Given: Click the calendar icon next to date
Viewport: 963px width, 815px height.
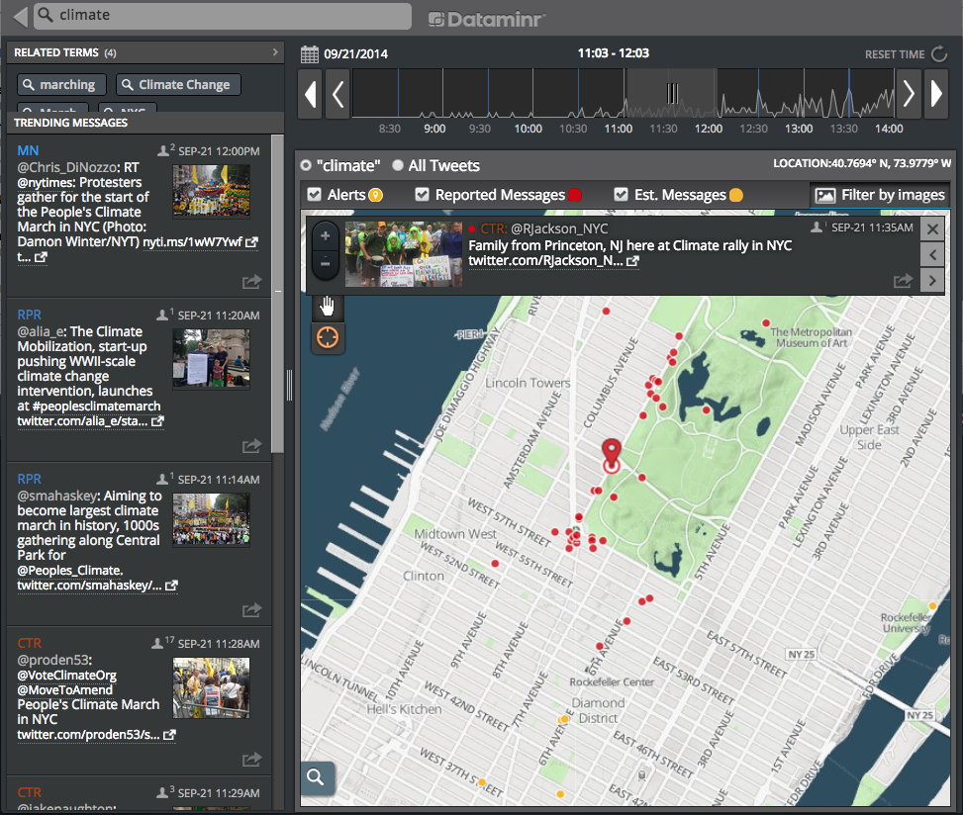Looking at the screenshot, I should coord(309,53).
